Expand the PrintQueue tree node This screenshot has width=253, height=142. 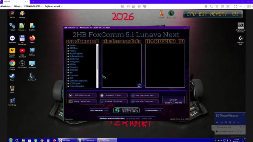click(x=68, y=62)
